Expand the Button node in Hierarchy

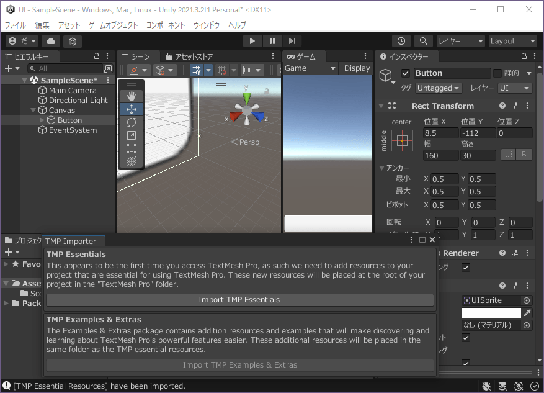[42, 120]
